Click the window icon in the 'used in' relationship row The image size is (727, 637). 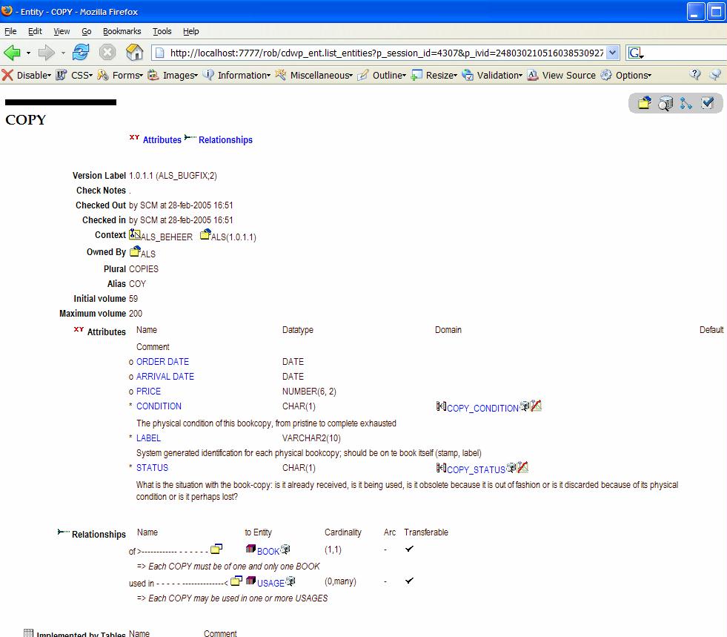click(x=236, y=581)
